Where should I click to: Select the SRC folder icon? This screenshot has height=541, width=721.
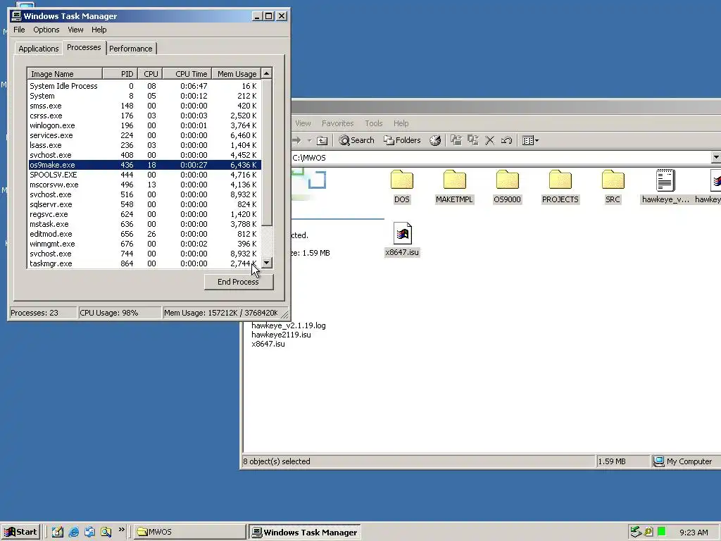click(613, 180)
